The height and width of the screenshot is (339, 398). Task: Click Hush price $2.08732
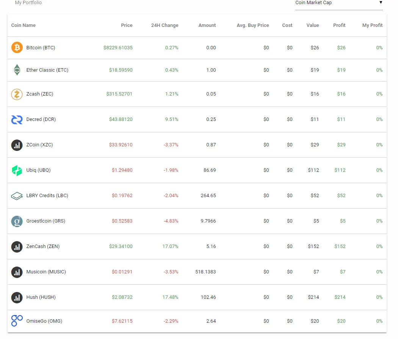point(122,297)
